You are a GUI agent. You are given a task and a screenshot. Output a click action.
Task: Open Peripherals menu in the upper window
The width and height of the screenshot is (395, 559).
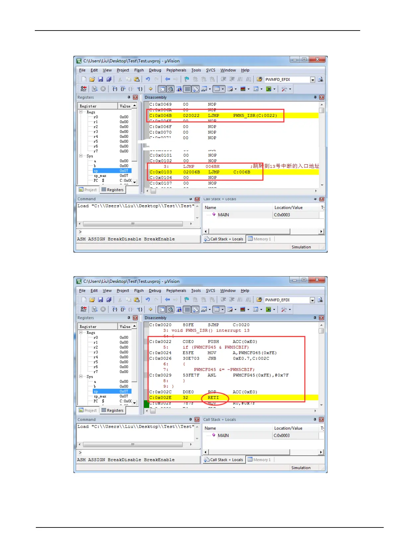[176, 70]
